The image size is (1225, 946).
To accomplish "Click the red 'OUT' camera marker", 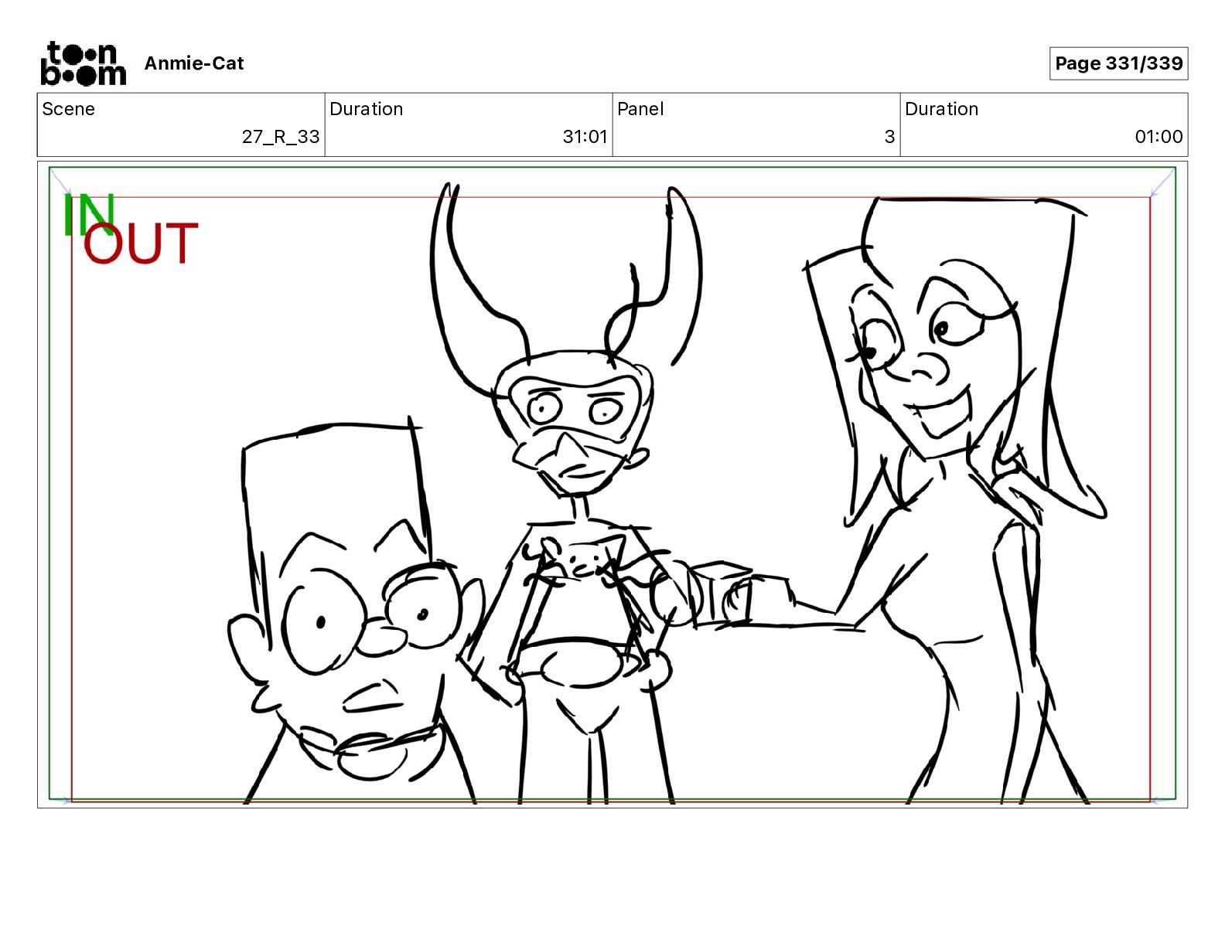I will (x=140, y=243).
